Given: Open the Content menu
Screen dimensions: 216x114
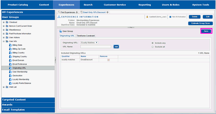Looking at the screenshot, I should tap(44, 5).
